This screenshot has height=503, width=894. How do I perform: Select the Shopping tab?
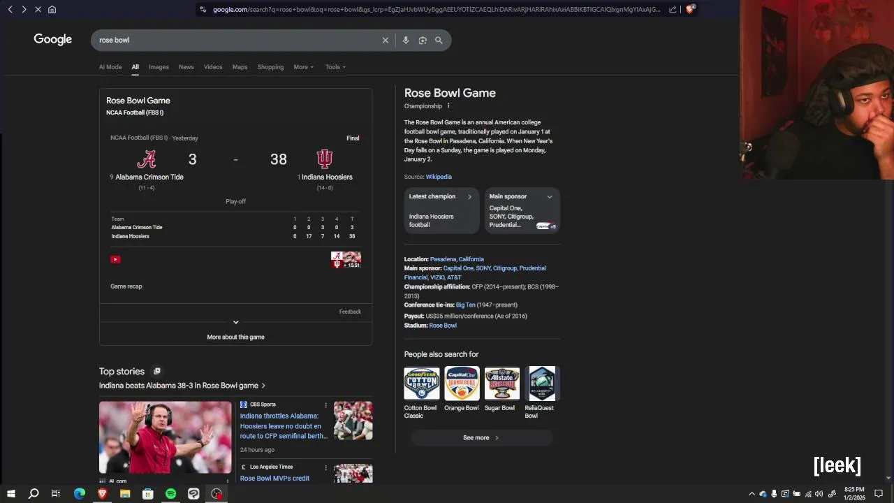click(x=270, y=67)
